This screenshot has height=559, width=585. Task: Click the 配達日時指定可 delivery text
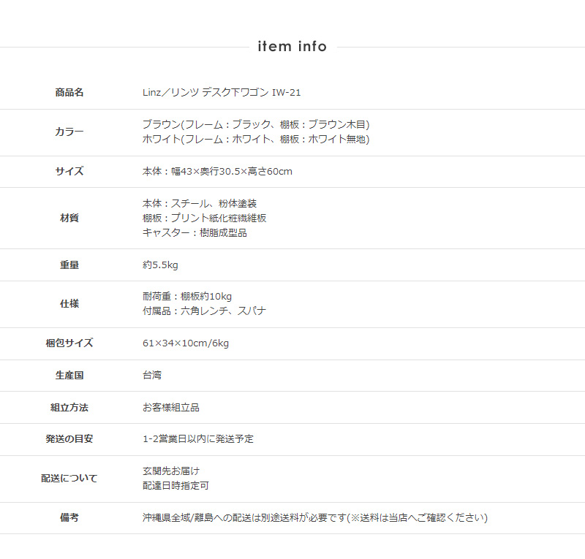(175, 486)
